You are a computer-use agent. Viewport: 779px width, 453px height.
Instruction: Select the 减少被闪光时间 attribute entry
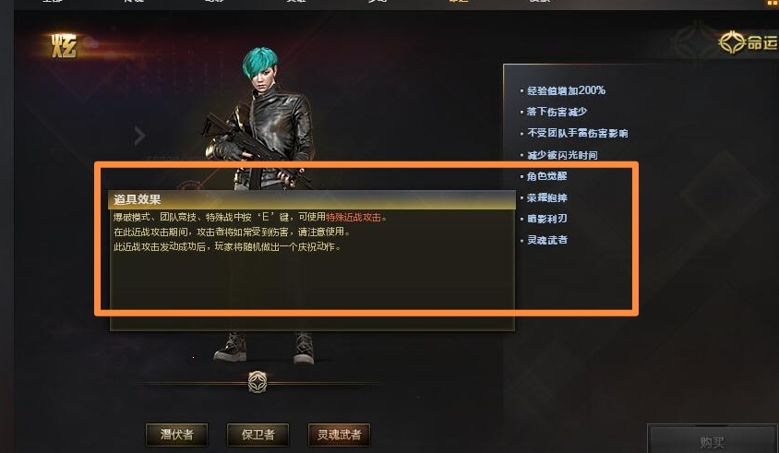point(562,155)
